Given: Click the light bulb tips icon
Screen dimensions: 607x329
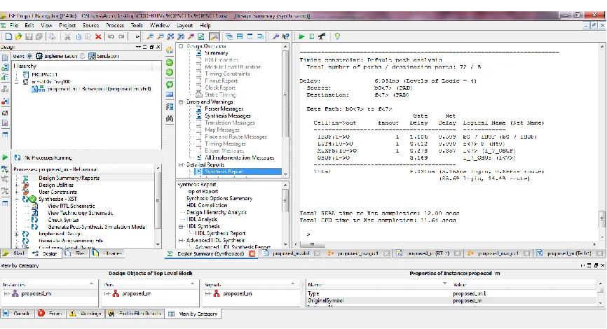Looking at the screenshot, I should pyautogui.click(x=338, y=36).
